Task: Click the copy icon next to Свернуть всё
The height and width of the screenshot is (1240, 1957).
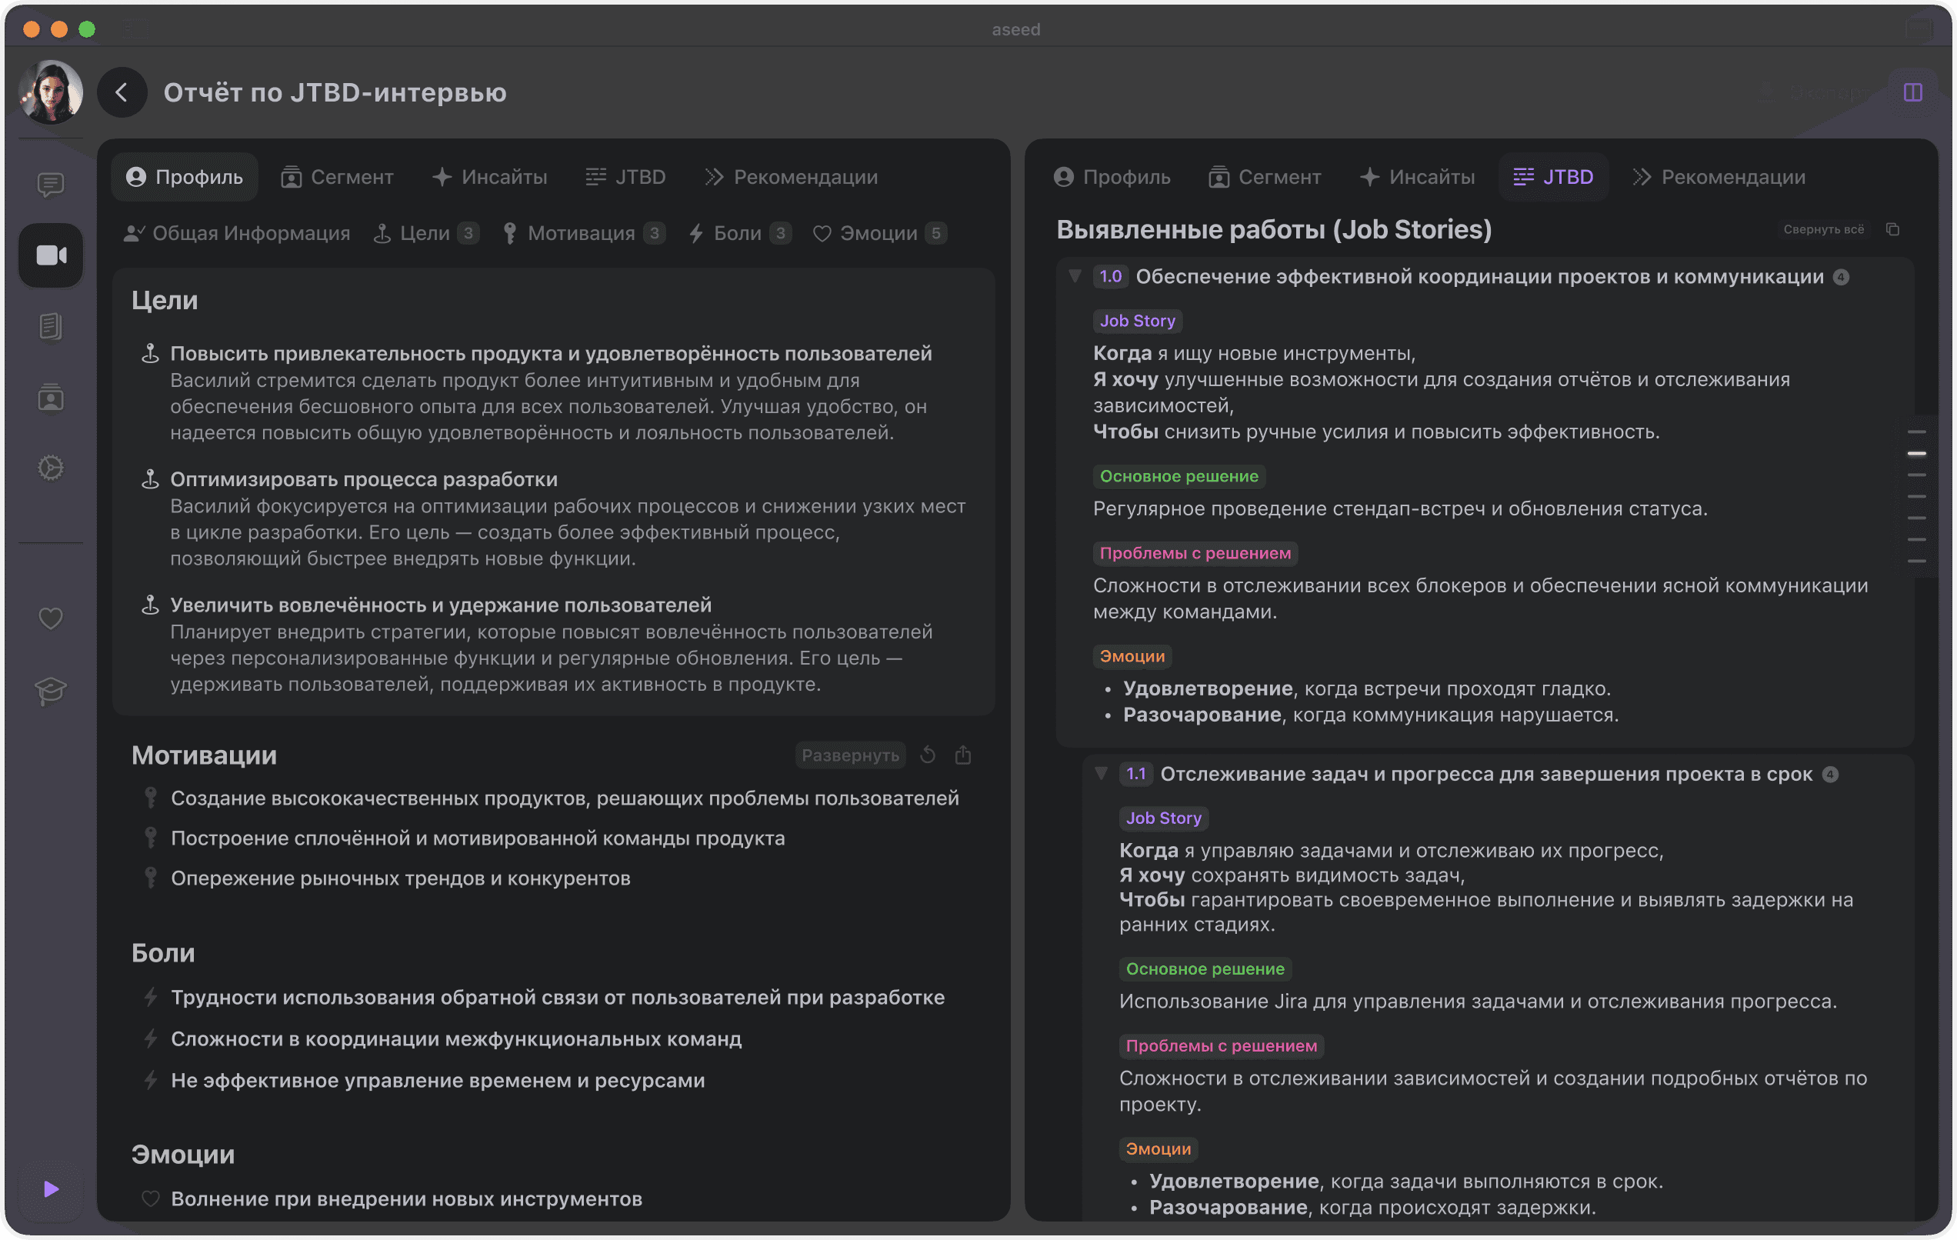Action: (x=1892, y=230)
